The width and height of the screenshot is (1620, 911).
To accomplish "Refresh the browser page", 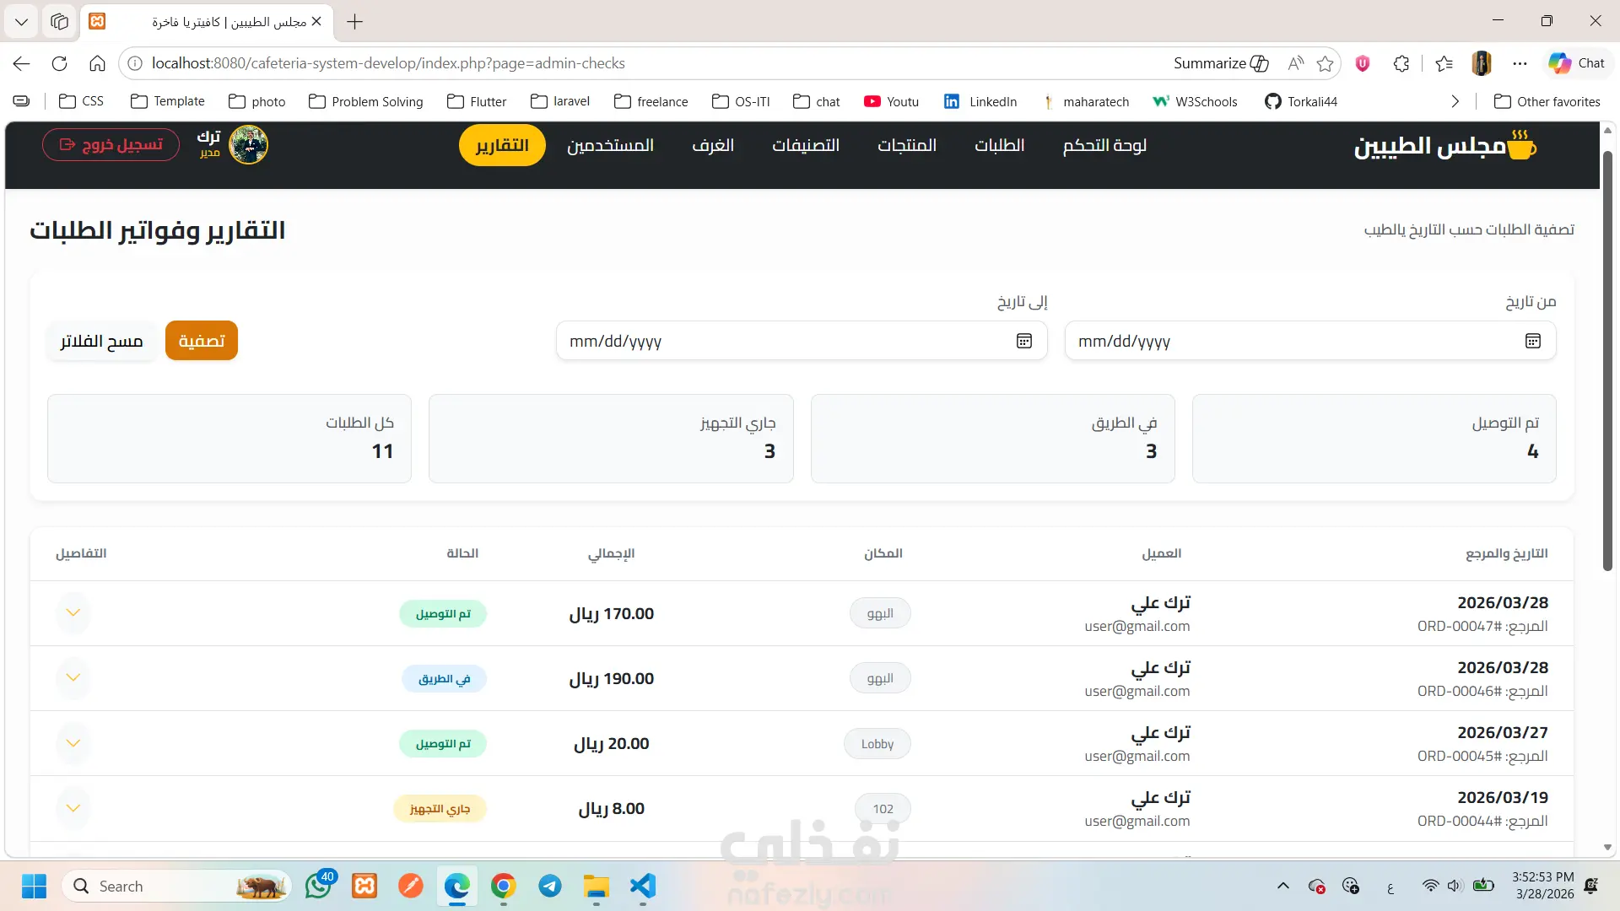I will [59, 63].
